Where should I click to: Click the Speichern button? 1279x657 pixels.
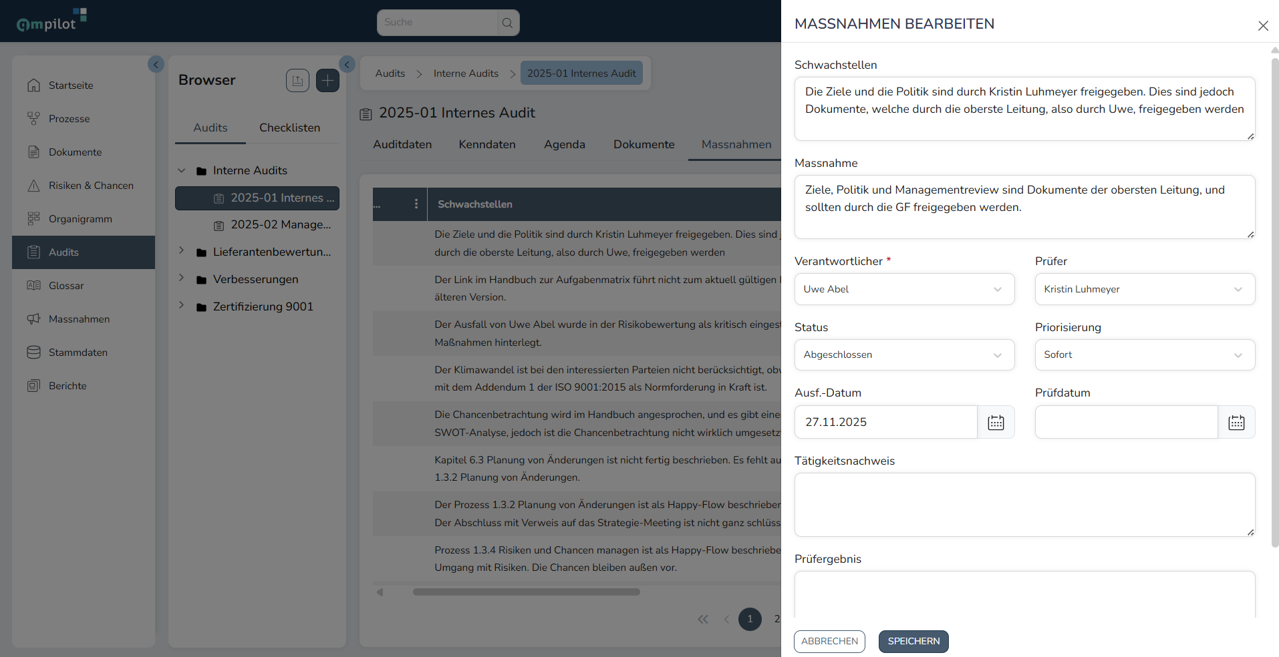click(913, 641)
